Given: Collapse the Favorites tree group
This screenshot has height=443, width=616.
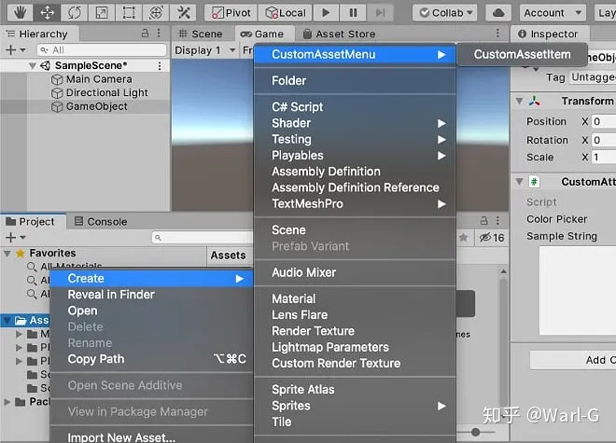Looking at the screenshot, I should (x=7, y=254).
